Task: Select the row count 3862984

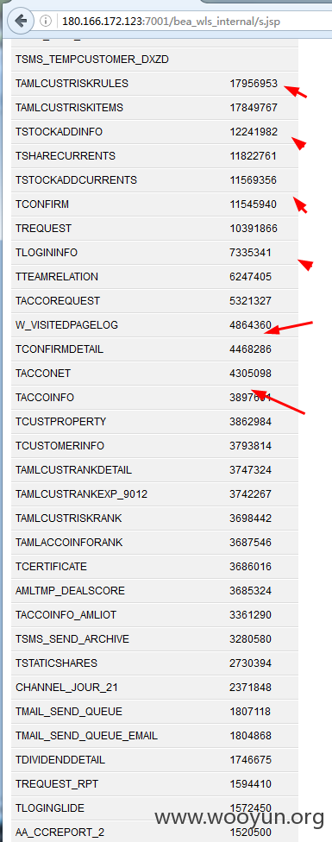Action: click(250, 422)
